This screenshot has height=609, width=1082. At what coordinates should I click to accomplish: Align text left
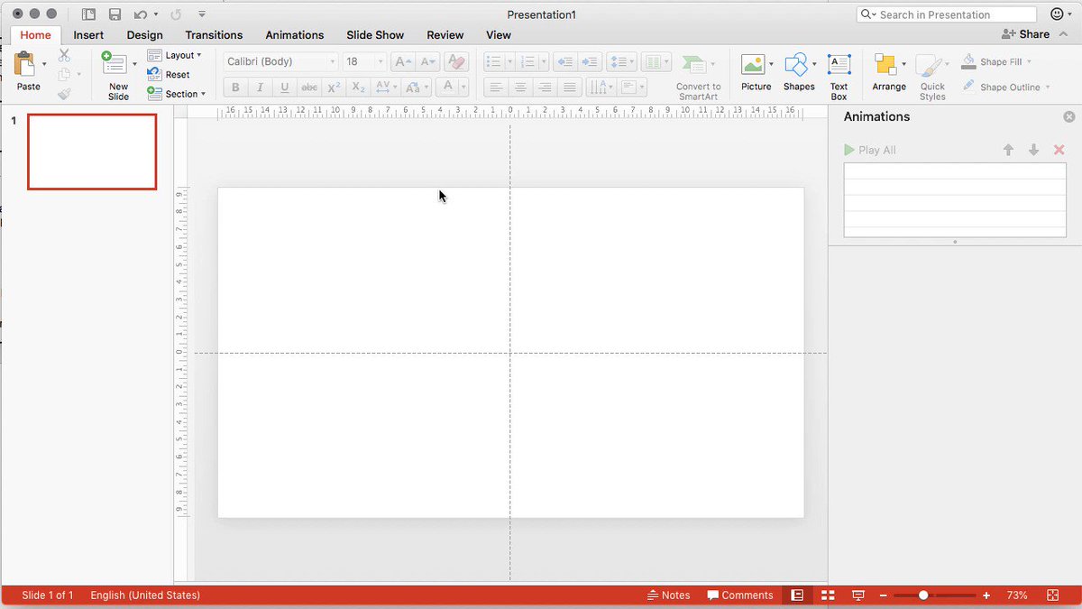[x=496, y=88]
